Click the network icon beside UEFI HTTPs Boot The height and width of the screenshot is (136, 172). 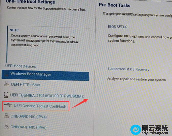(x=7, y=84)
